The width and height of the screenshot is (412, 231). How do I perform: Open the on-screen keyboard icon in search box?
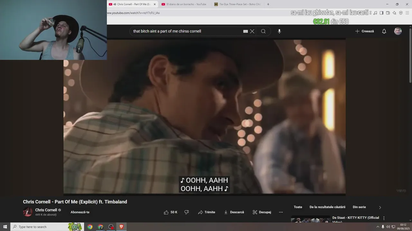pyautogui.click(x=245, y=31)
